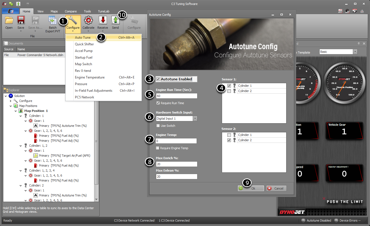The image size is (370, 226).
Task: Check Cylinder 1 under Sensor 2
Action: (x=229, y=135)
